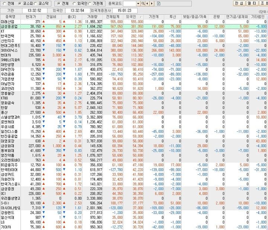268x230 pixels.
Task: Sort by the 기관계 column header
Action: tap(154, 17)
